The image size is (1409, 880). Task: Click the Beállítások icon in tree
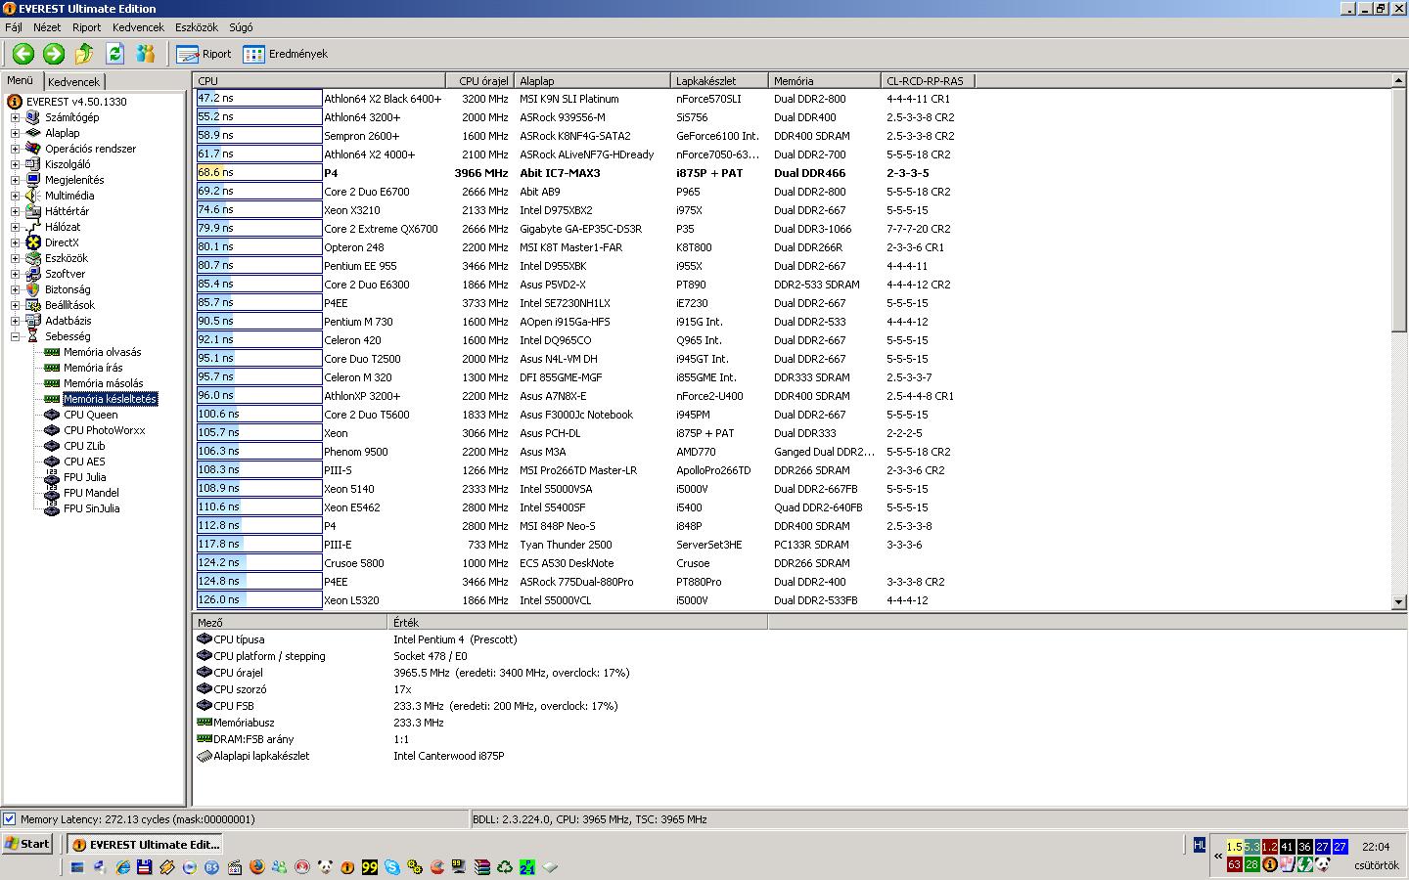(33, 305)
